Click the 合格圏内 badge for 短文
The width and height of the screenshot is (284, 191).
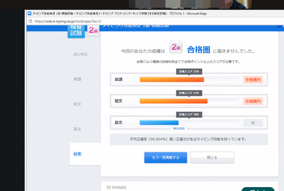pyautogui.click(x=253, y=101)
